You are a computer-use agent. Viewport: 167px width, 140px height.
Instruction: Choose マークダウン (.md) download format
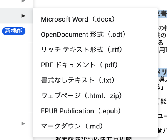coord(95,126)
